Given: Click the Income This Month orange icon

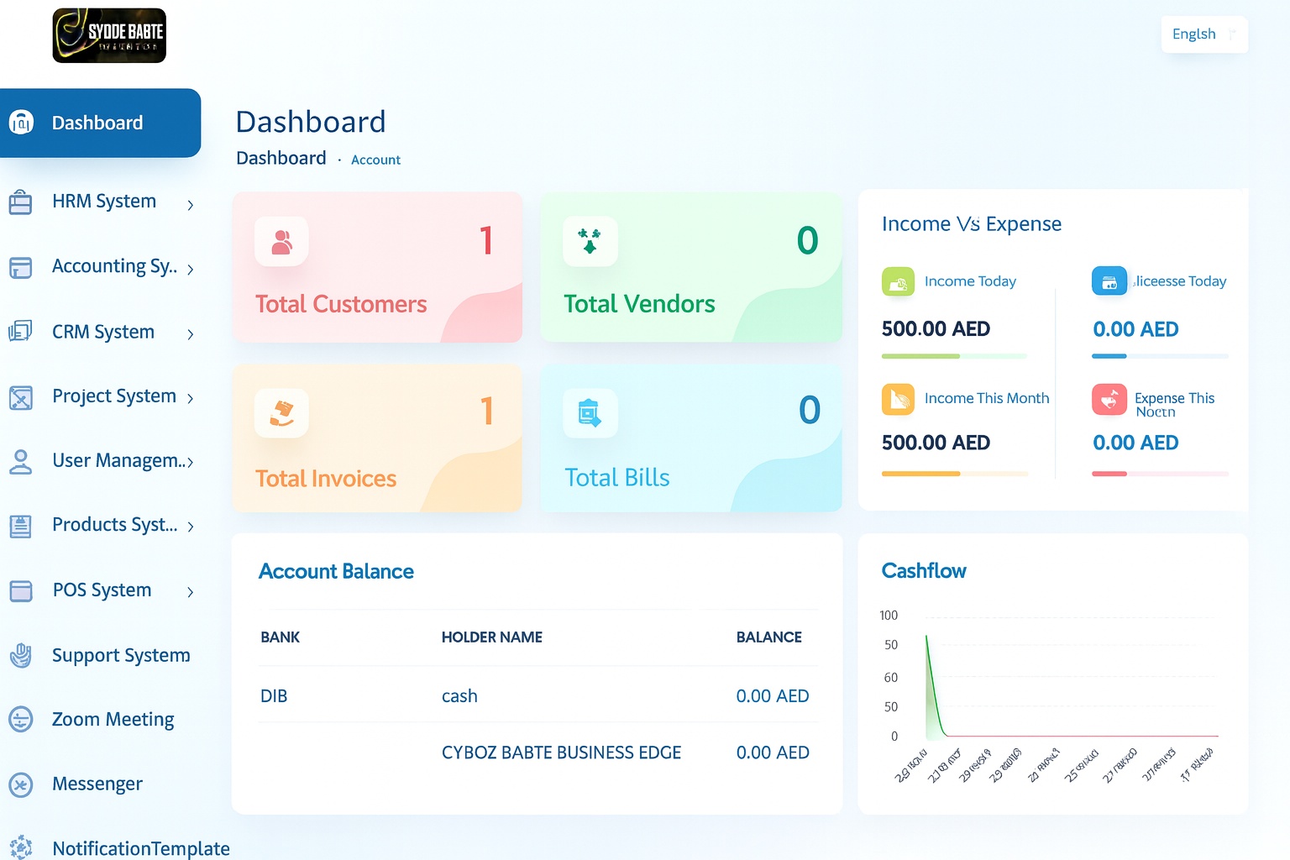Looking at the screenshot, I should pos(898,399).
